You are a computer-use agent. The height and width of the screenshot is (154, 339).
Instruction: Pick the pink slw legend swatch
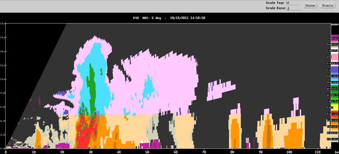[335, 57]
